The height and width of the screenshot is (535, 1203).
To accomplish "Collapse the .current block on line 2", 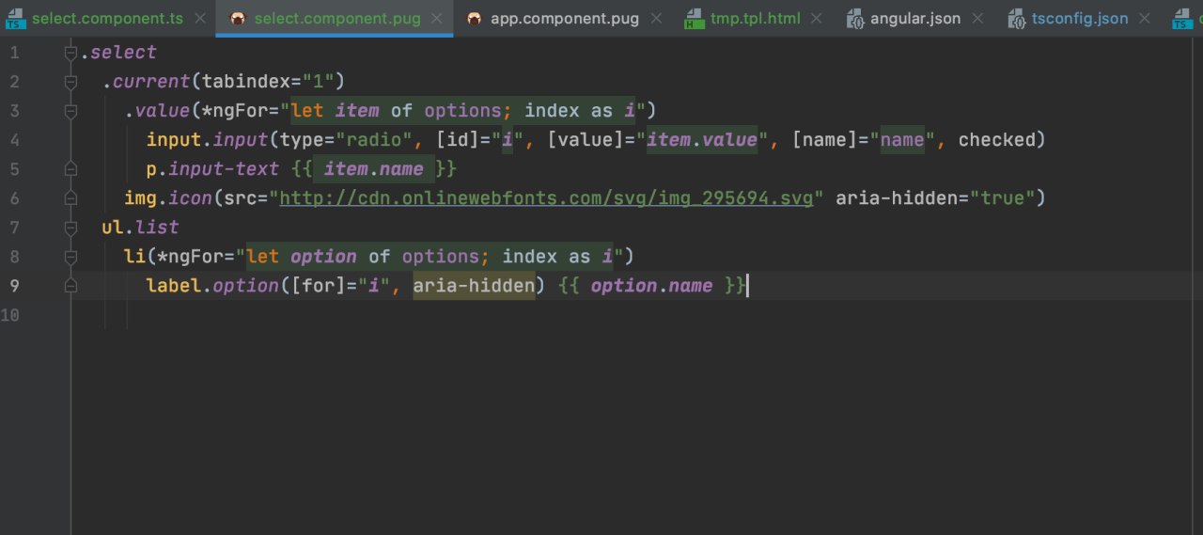I will pos(70,82).
